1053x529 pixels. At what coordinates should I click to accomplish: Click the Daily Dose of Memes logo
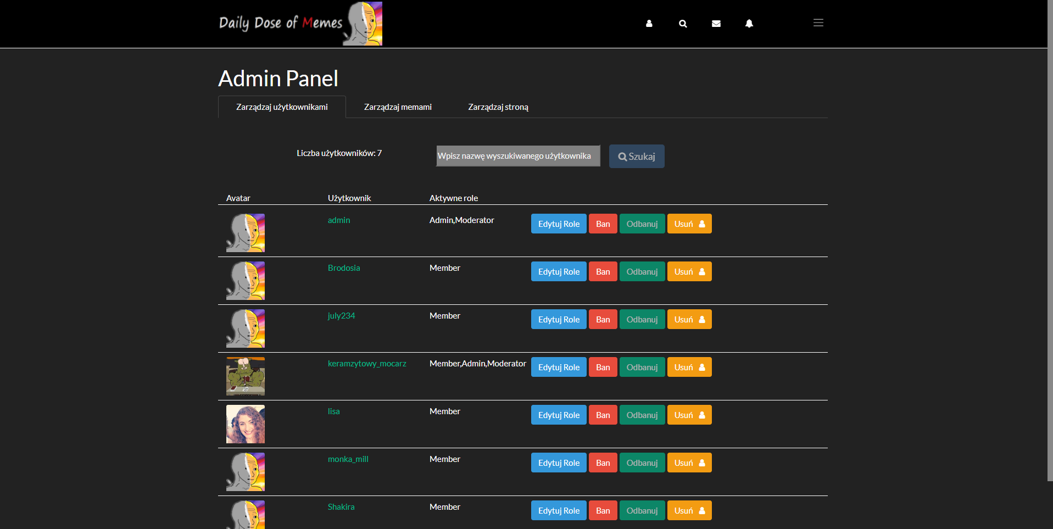coord(300,23)
